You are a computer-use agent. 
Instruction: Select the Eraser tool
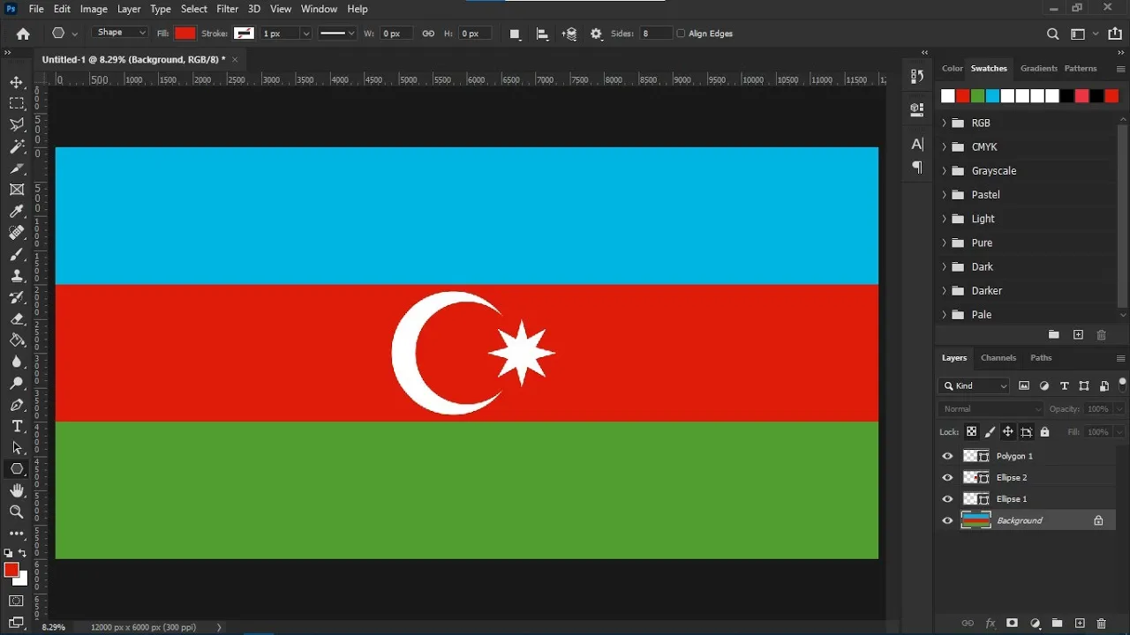pyautogui.click(x=17, y=318)
